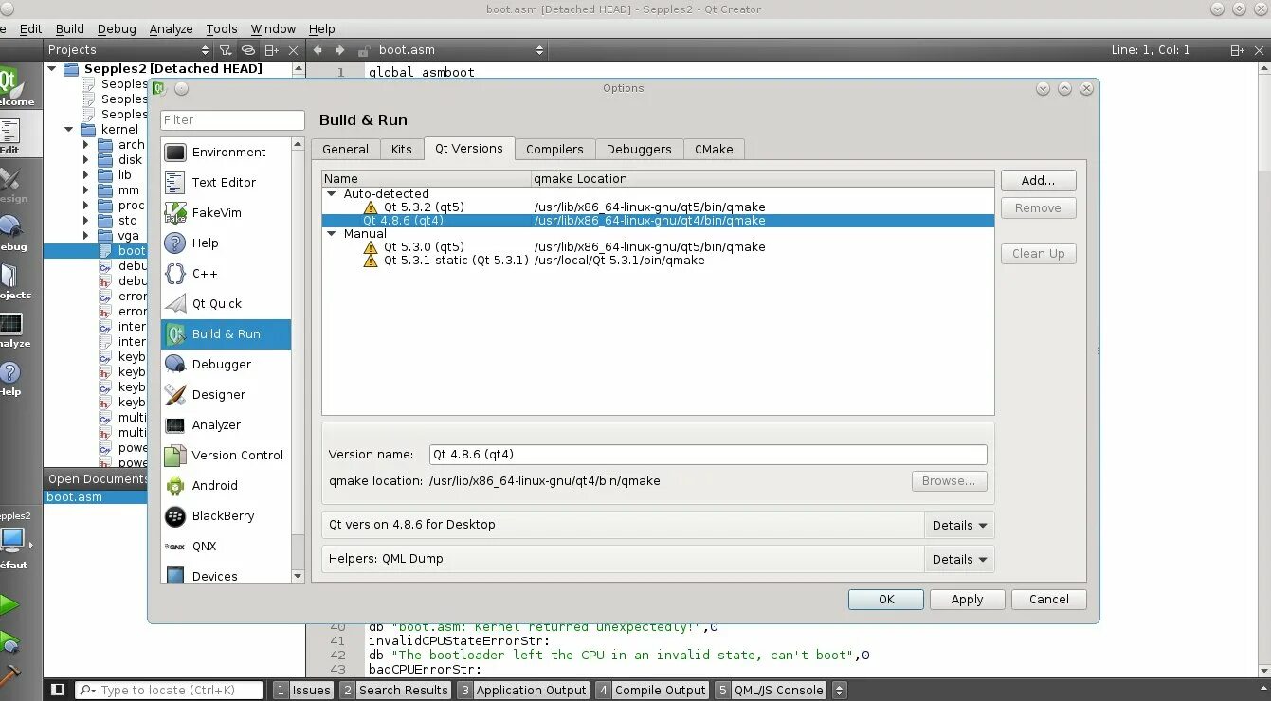Select the QNX options category
1271x701 pixels.
[226, 546]
